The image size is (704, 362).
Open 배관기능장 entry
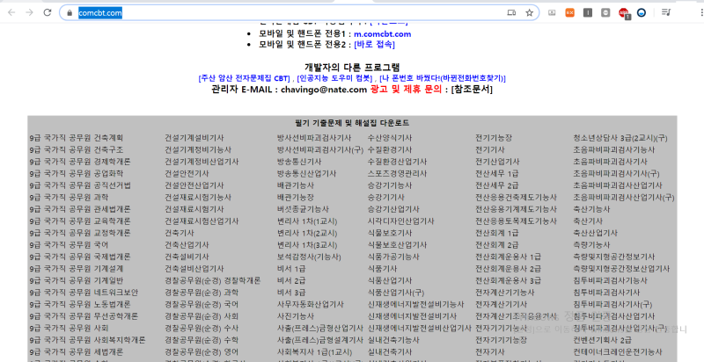(296, 197)
